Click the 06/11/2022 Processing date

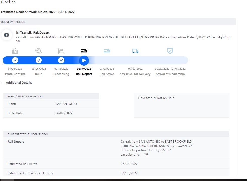(x=61, y=69)
